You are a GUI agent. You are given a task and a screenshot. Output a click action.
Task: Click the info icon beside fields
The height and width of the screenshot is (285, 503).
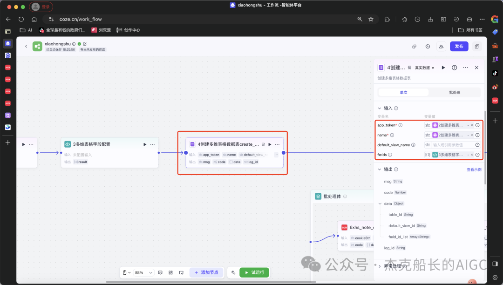390,155
